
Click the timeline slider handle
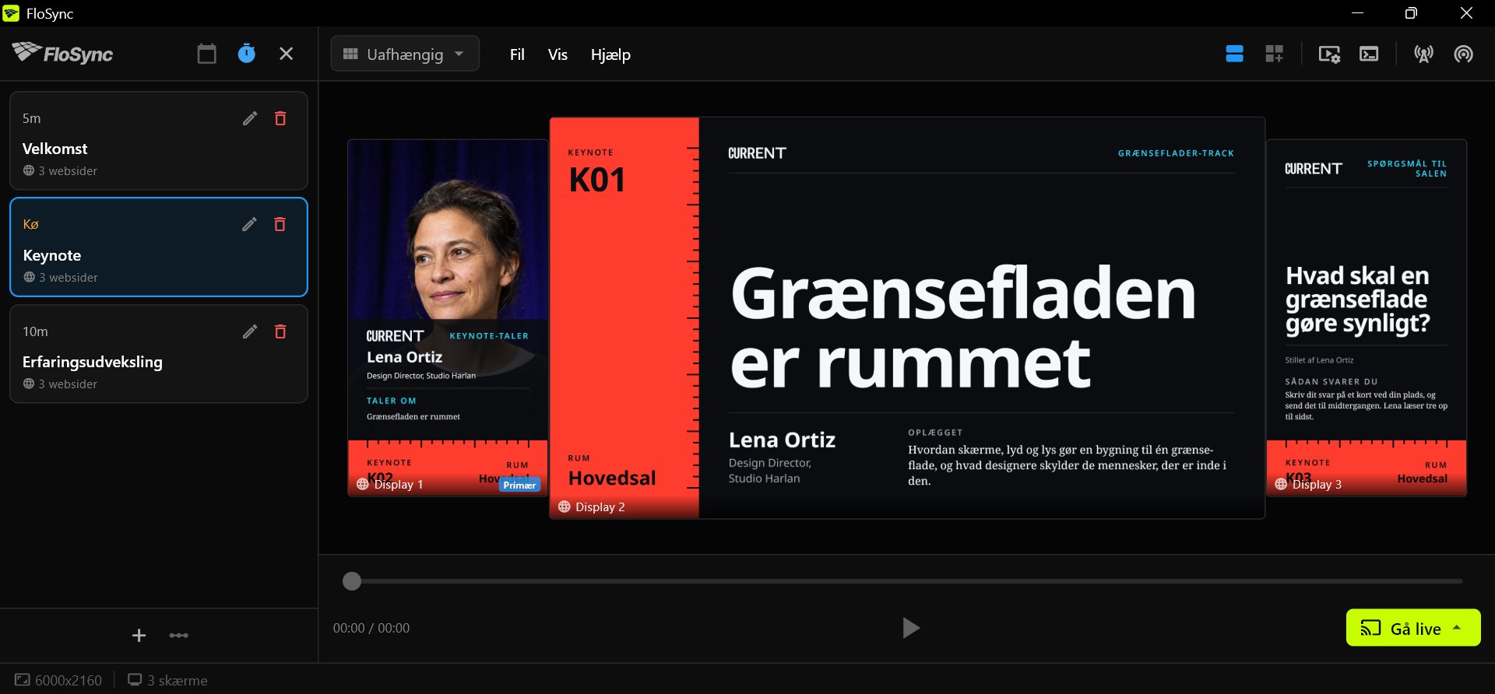352,581
